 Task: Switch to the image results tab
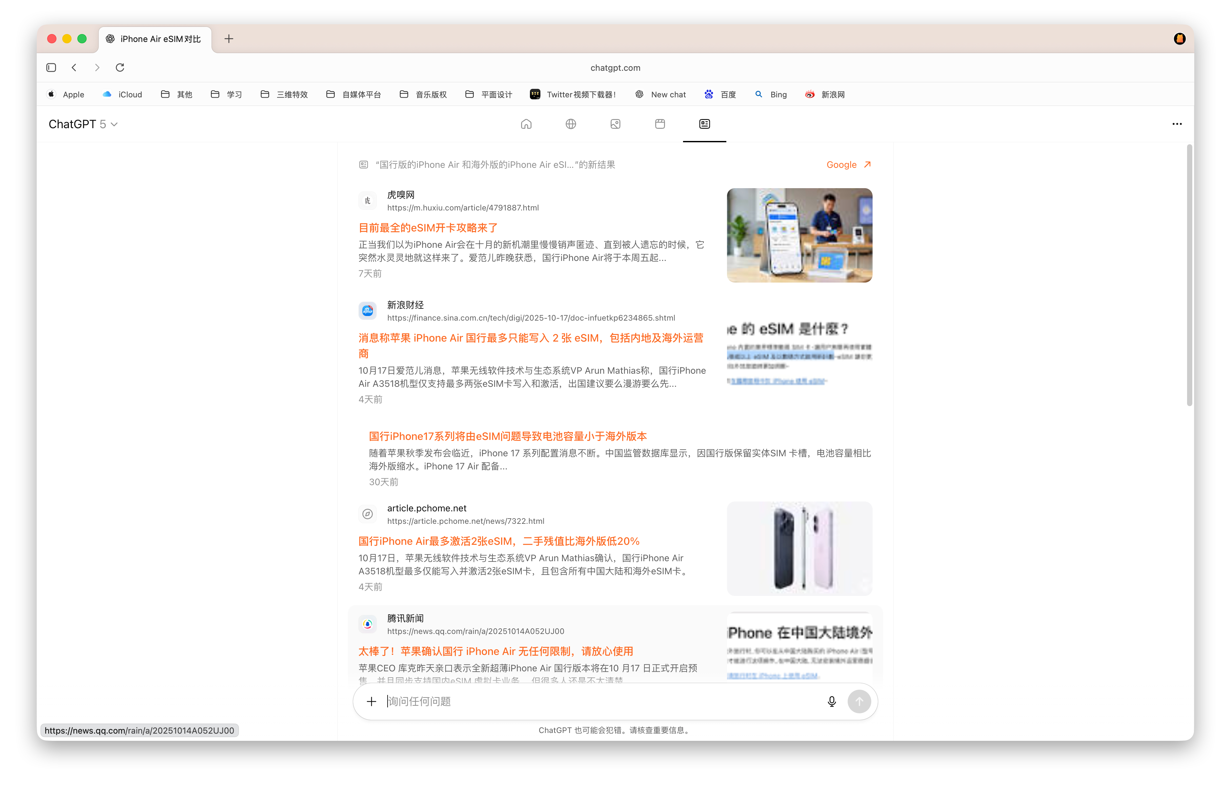click(615, 124)
